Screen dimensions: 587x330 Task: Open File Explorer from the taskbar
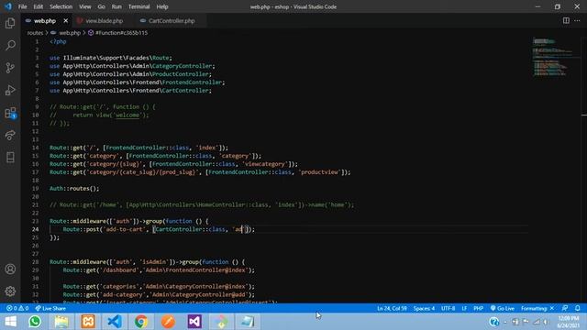pyautogui.click(x=61, y=322)
